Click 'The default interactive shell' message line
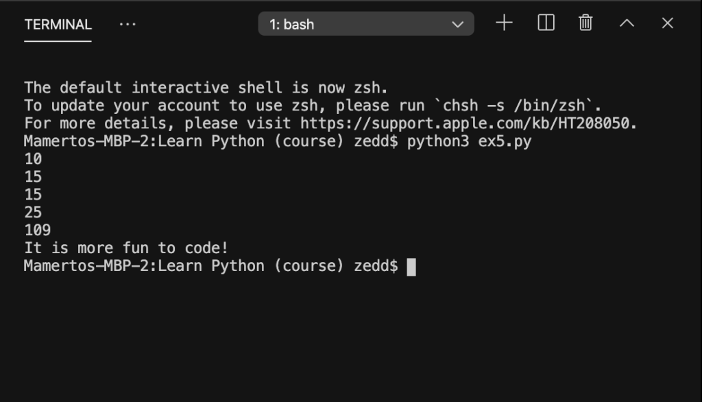Screen dimensions: 702x402 coord(206,88)
